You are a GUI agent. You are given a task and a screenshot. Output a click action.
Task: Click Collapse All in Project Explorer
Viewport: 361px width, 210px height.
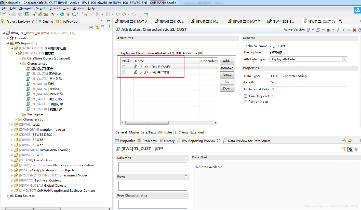pos(91,27)
